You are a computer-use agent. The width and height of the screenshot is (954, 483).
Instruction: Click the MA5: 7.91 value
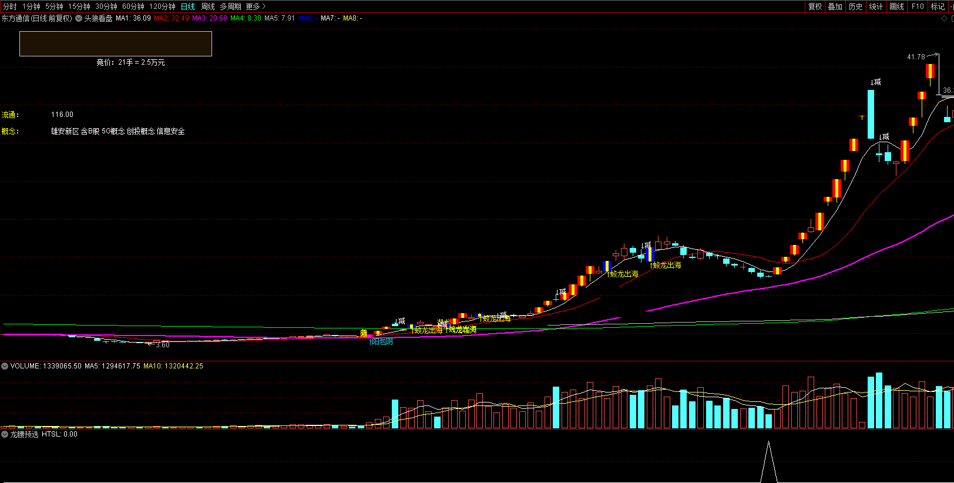point(280,18)
